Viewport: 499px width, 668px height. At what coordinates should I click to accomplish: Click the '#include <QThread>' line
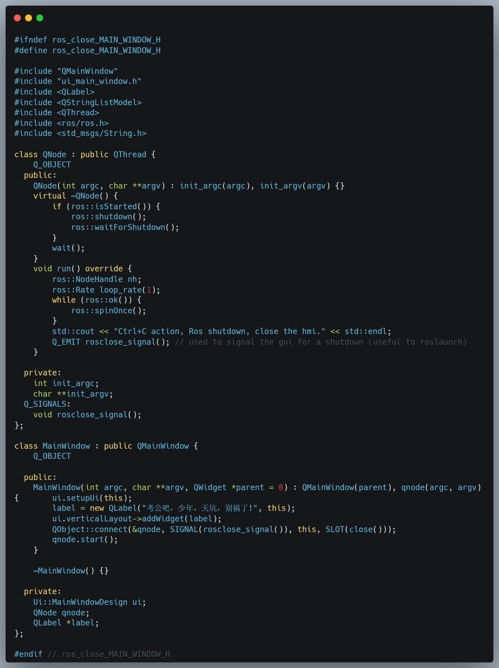coord(57,113)
